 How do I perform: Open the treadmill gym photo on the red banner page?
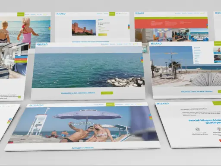click(181, 35)
